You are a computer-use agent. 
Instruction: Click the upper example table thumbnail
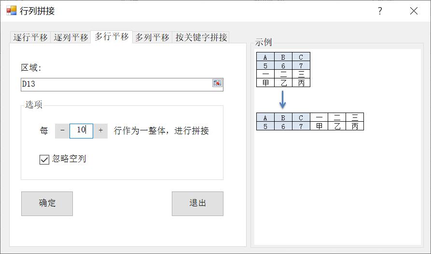click(283, 70)
